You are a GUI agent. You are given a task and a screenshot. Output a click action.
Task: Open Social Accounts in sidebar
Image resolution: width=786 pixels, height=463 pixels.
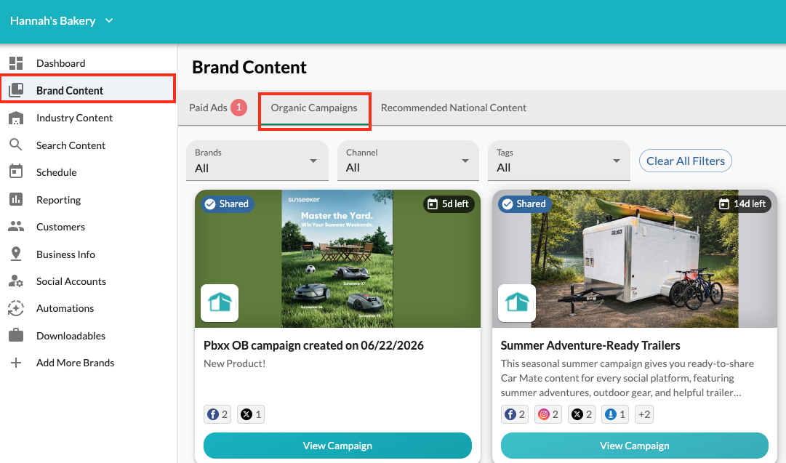(x=88, y=281)
